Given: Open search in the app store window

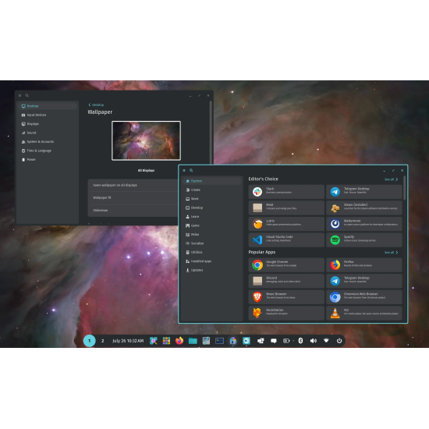Looking at the screenshot, I should 191,171.
